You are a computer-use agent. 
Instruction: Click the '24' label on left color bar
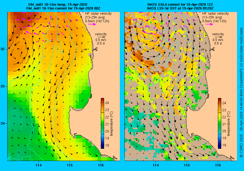[107, 103]
